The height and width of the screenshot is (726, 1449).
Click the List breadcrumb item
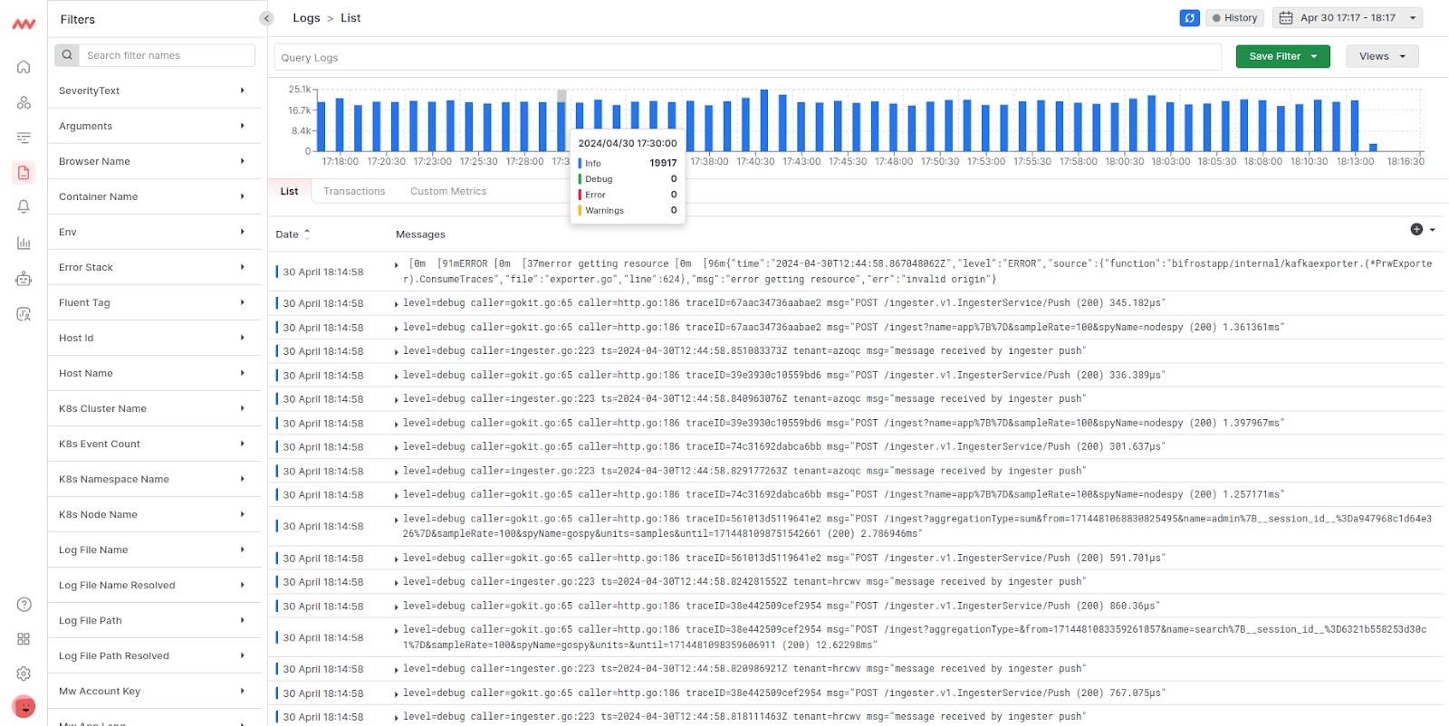click(350, 18)
